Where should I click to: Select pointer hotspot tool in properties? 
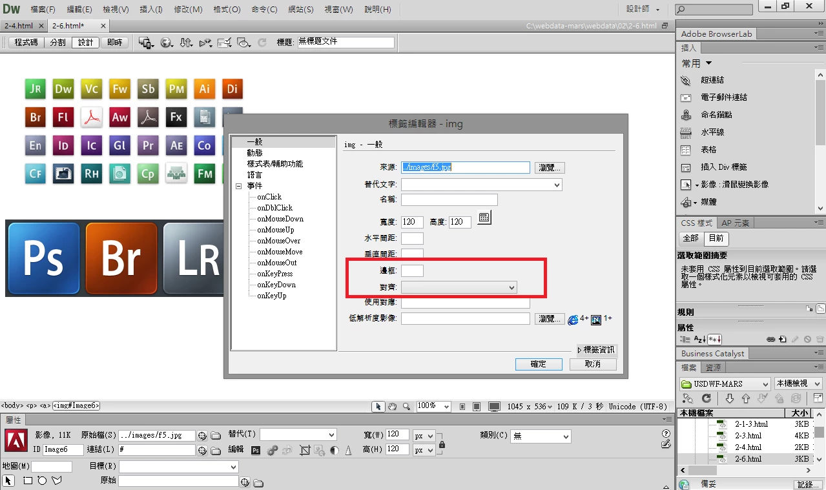coord(8,481)
